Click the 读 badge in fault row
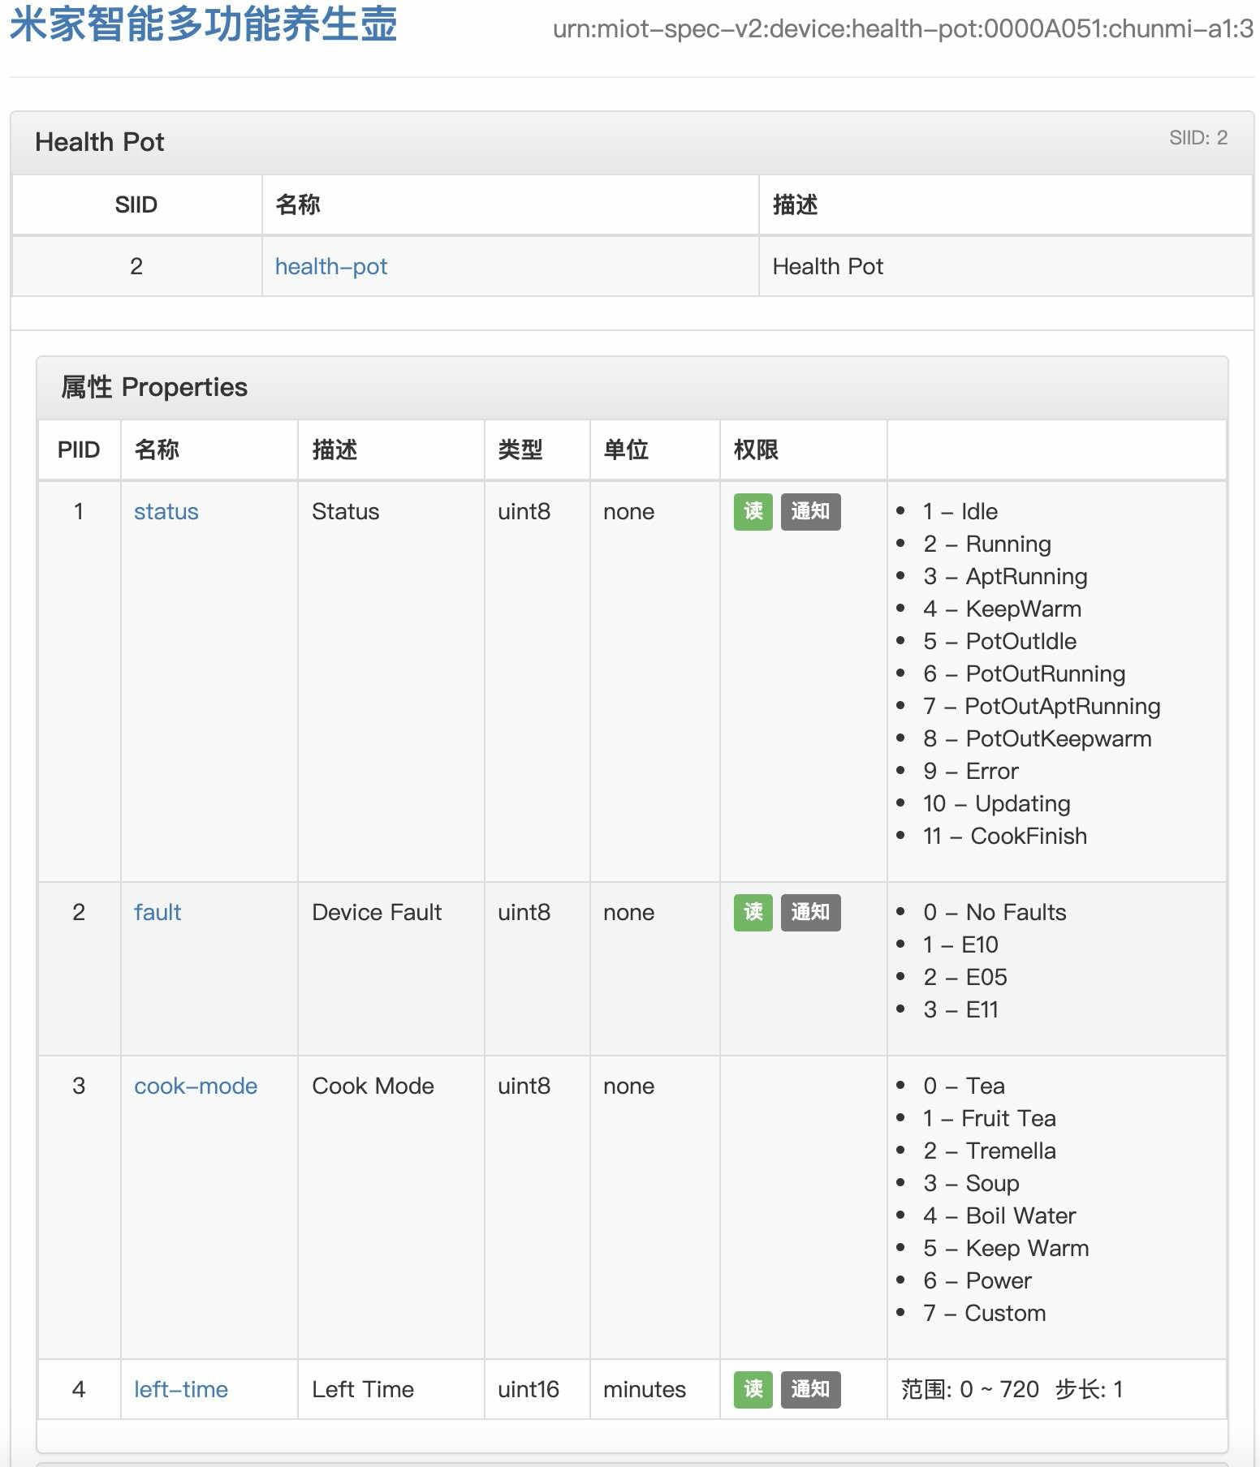 click(x=753, y=913)
